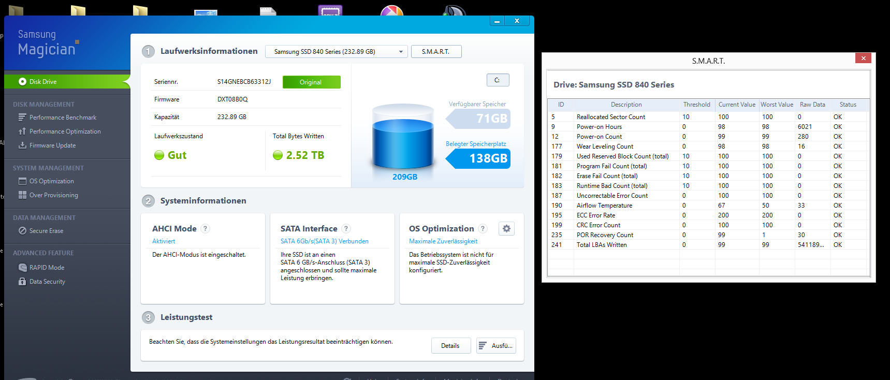Select the ECC Error Rate row
890x380 pixels.
point(708,215)
